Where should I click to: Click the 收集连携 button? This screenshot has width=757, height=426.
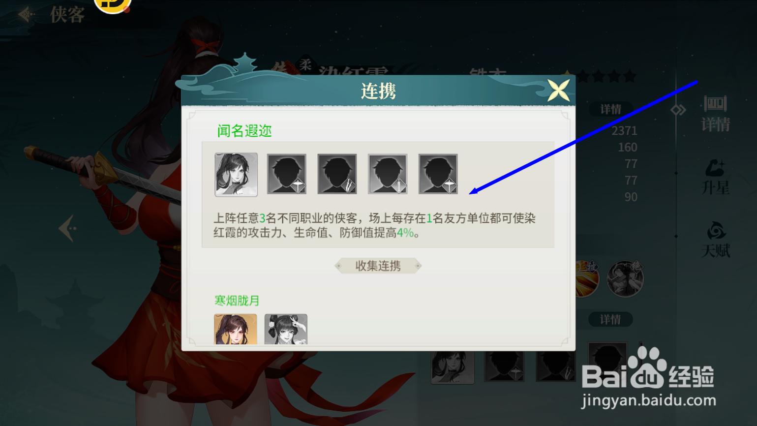click(378, 266)
